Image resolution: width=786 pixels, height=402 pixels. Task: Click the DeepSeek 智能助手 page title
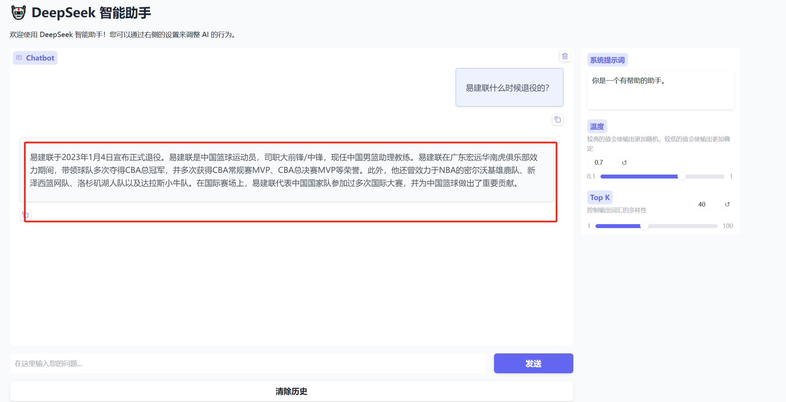click(x=91, y=13)
